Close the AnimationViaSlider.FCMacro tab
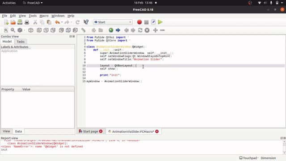286x161 pixels. pos(157,131)
